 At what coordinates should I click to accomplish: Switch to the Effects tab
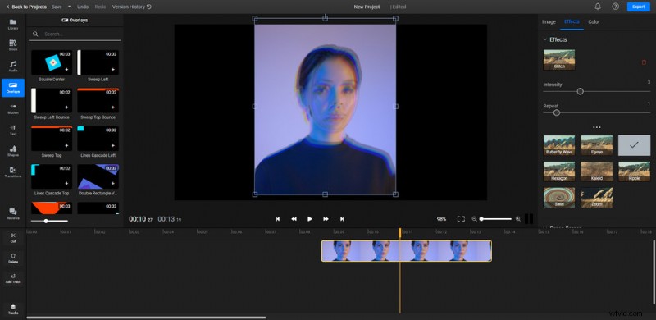tap(572, 22)
